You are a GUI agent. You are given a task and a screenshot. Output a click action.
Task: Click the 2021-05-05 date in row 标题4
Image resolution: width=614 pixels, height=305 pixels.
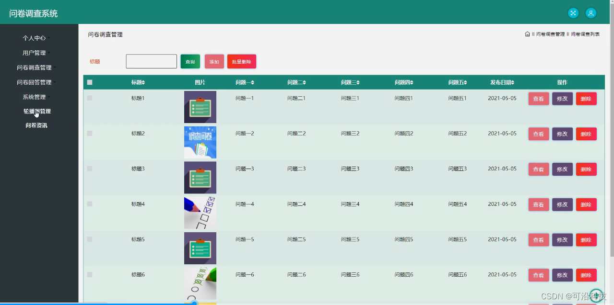502,204
